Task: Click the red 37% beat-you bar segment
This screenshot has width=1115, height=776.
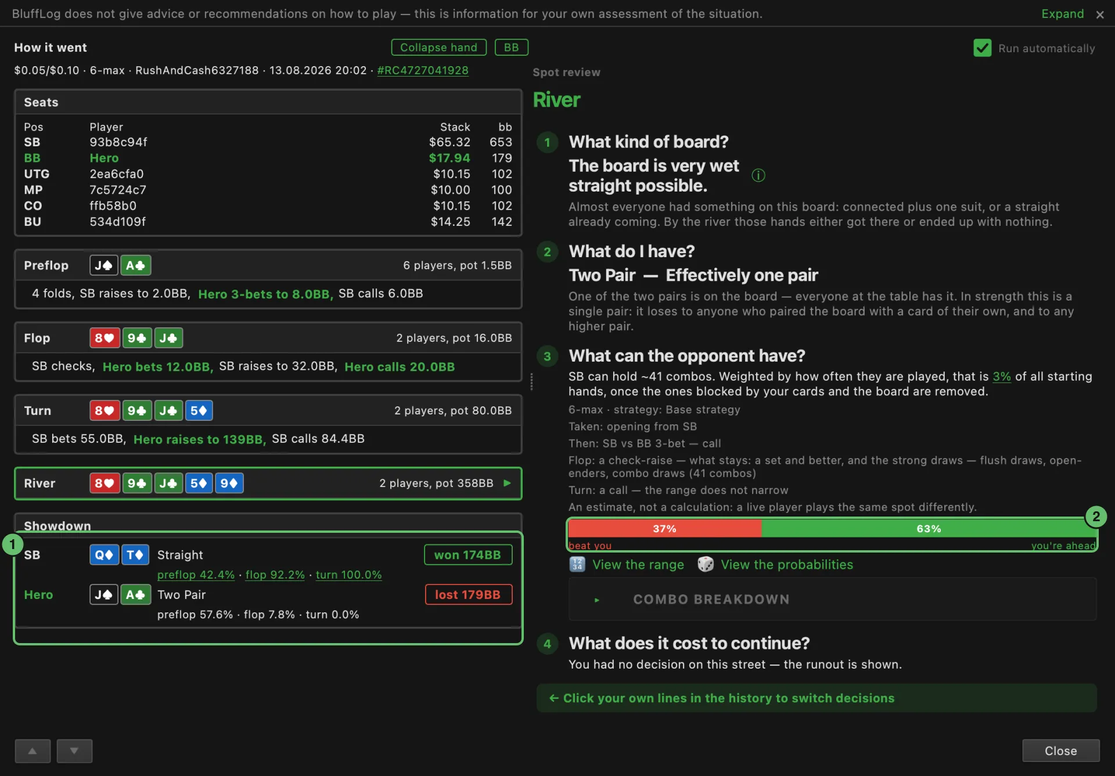Action: 665,528
